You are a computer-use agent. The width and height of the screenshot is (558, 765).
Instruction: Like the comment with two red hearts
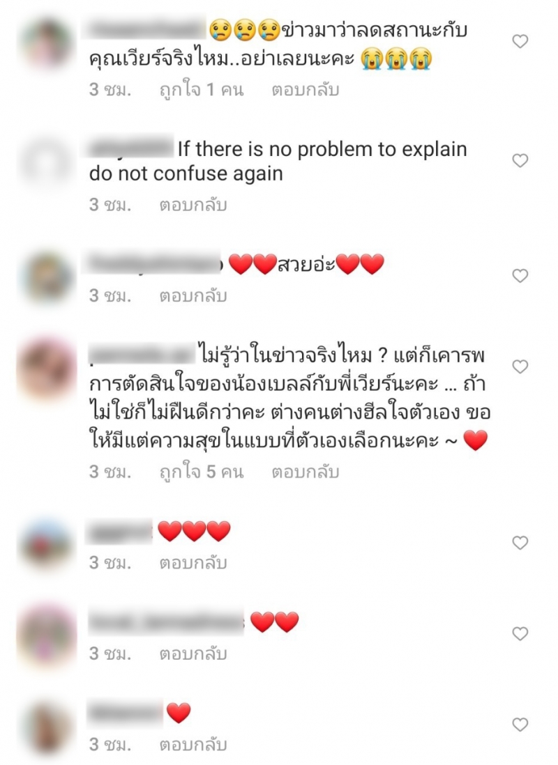[x=520, y=633]
